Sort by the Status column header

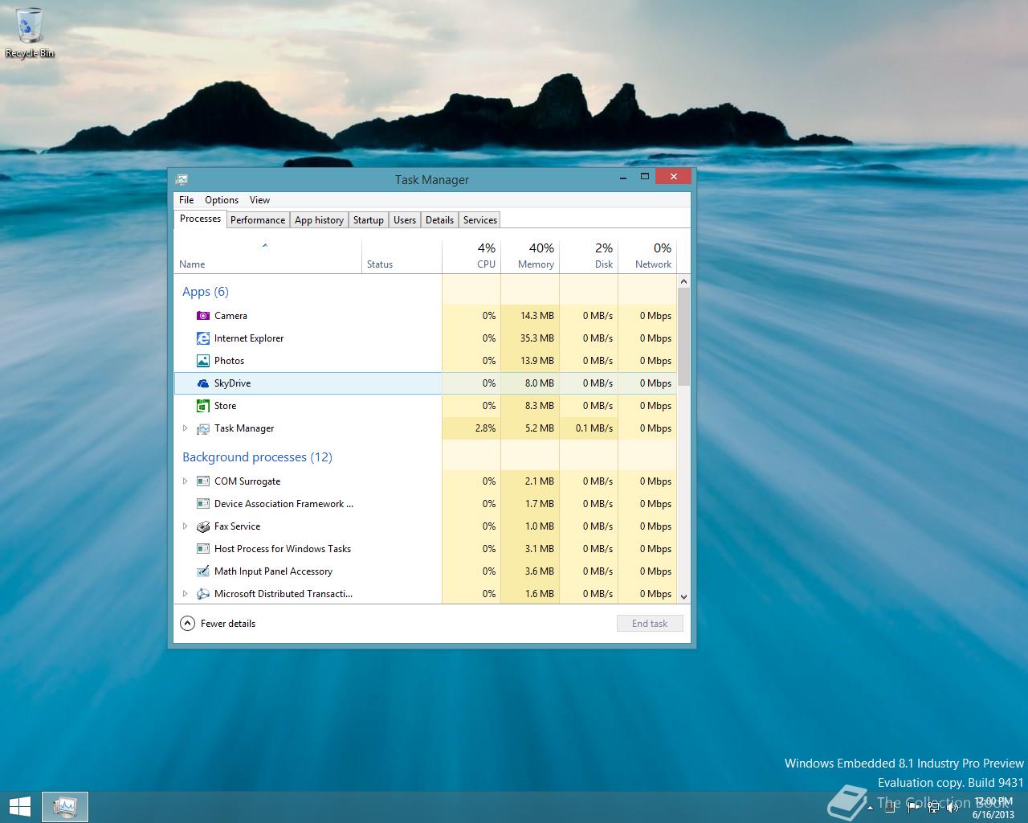(402, 256)
